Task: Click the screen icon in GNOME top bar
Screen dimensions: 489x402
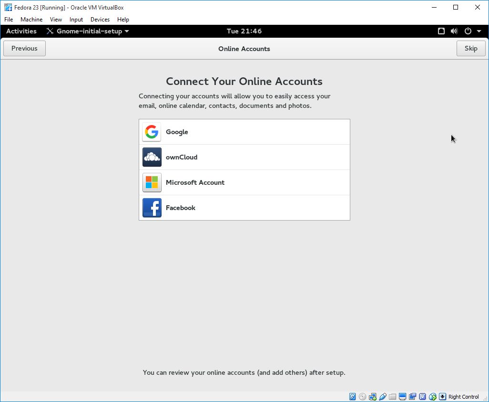Action: click(x=441, y=31)
